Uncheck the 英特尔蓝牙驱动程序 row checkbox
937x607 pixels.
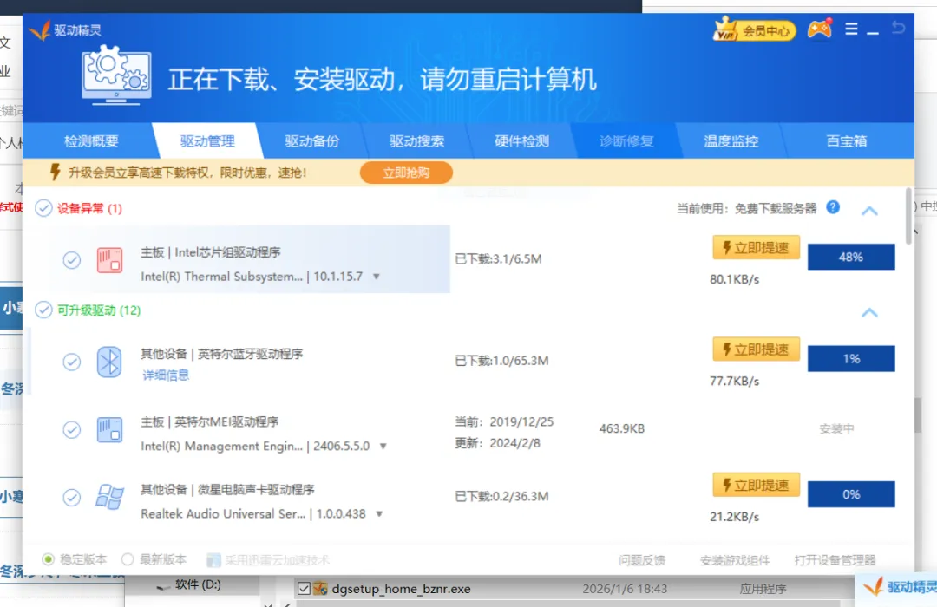[72, 362]
